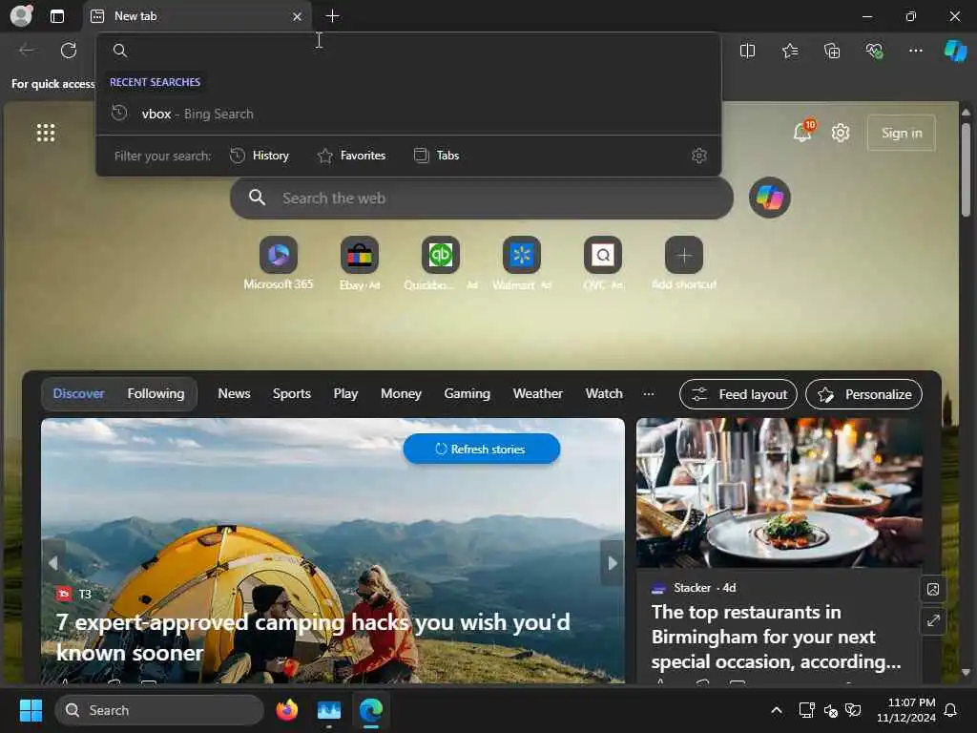This screenshot has width=977, height=733.
Task: Open the Money category
Action: (x=401, y=393)
